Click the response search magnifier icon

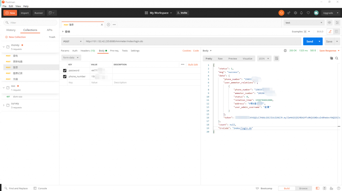tap(337, 58)
